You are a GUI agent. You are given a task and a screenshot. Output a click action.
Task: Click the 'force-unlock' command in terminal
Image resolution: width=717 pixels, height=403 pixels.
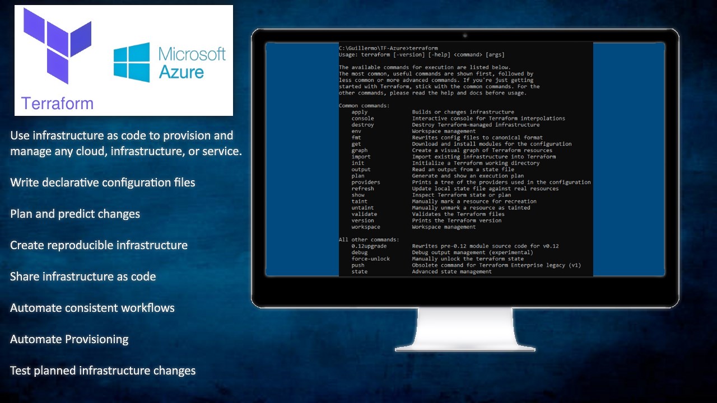click(371, 259)
